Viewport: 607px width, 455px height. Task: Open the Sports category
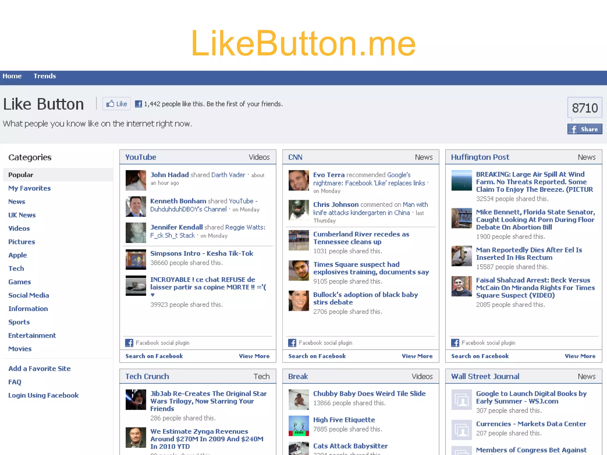point(19,322)
